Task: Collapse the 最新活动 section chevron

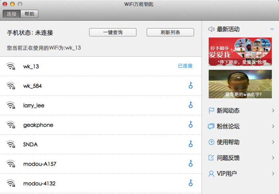Action: (272, 29)
